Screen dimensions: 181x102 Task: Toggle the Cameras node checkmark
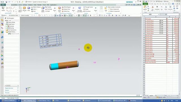[7, 26]
